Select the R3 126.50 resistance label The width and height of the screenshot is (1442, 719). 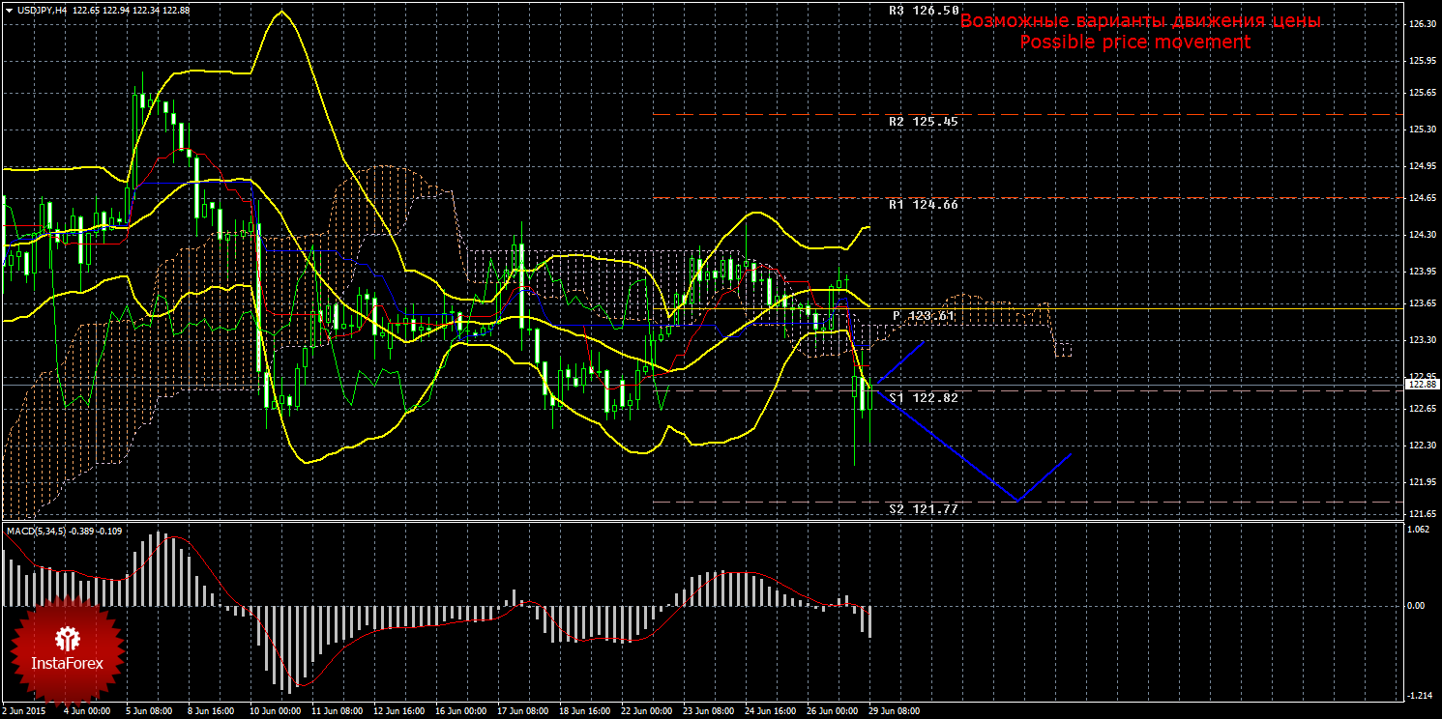click(x=923, y=11)
